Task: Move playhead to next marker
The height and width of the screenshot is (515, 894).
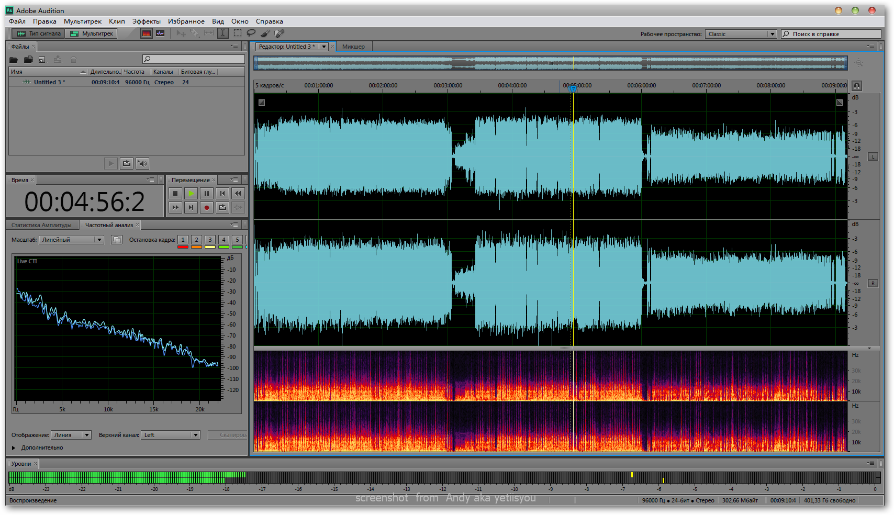Action: (x=191, y=208)
